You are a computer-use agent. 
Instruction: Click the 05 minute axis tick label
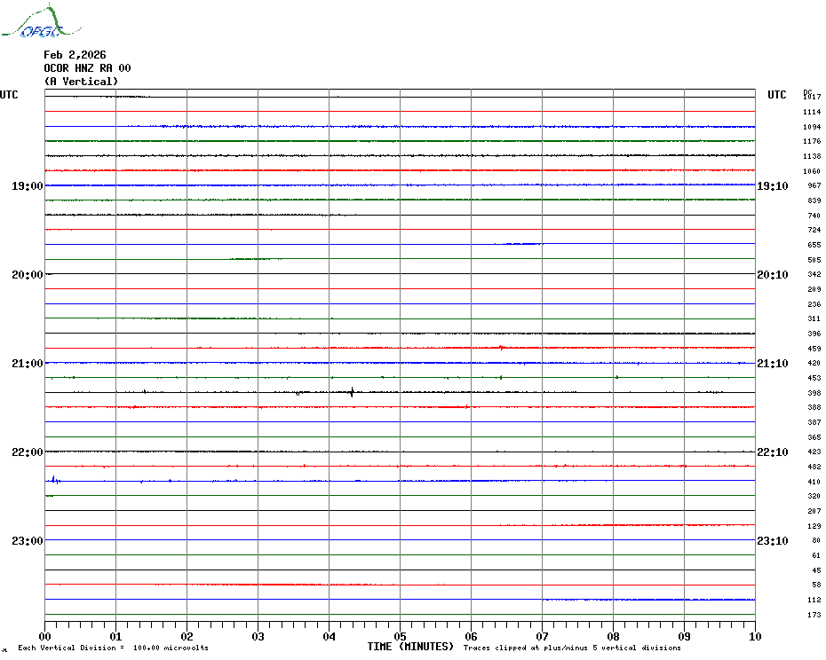(x=400, y=636)
